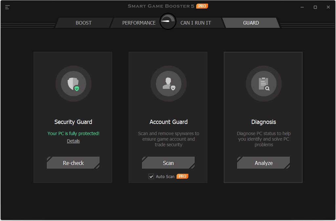Image resolution: width=336 pixels, height=221 pixels.
Task: Click the Account Guard title
Action: (x=169, y=122)
